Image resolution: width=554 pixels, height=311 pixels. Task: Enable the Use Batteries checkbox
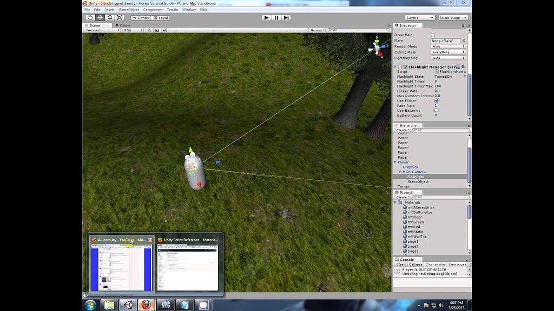tap(437, 111)
